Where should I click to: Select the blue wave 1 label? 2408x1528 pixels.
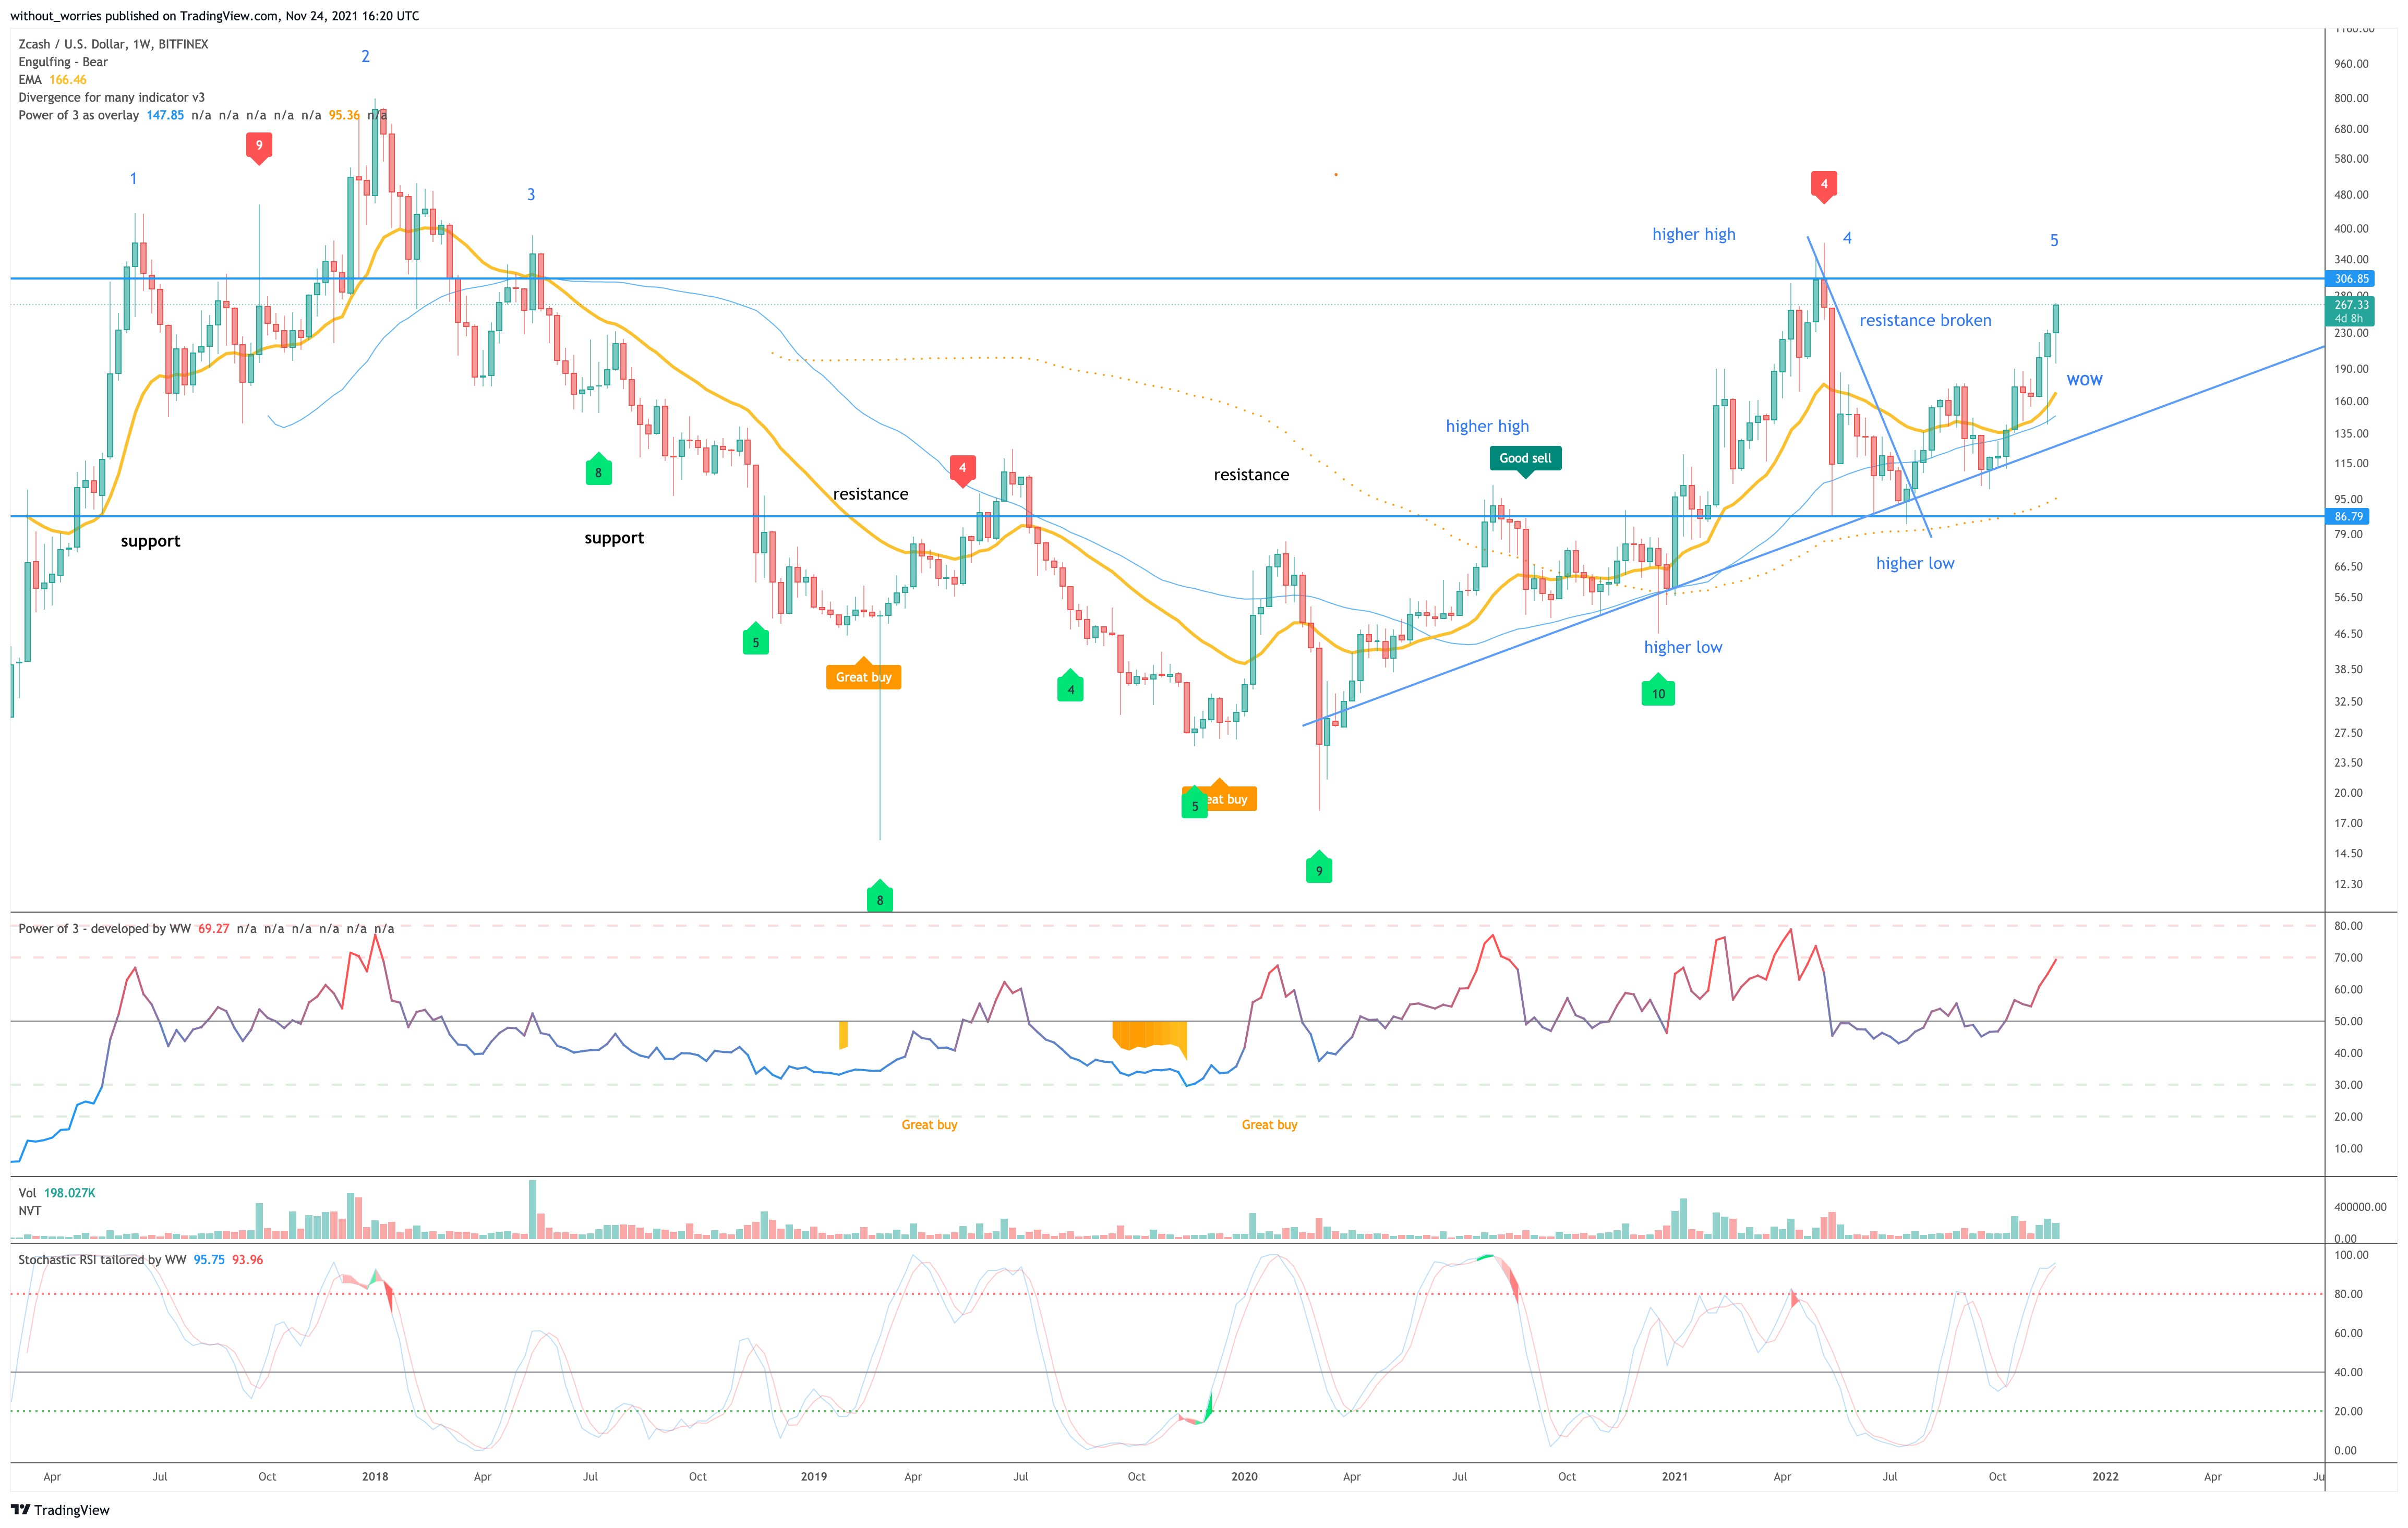[x=133, y=179]
